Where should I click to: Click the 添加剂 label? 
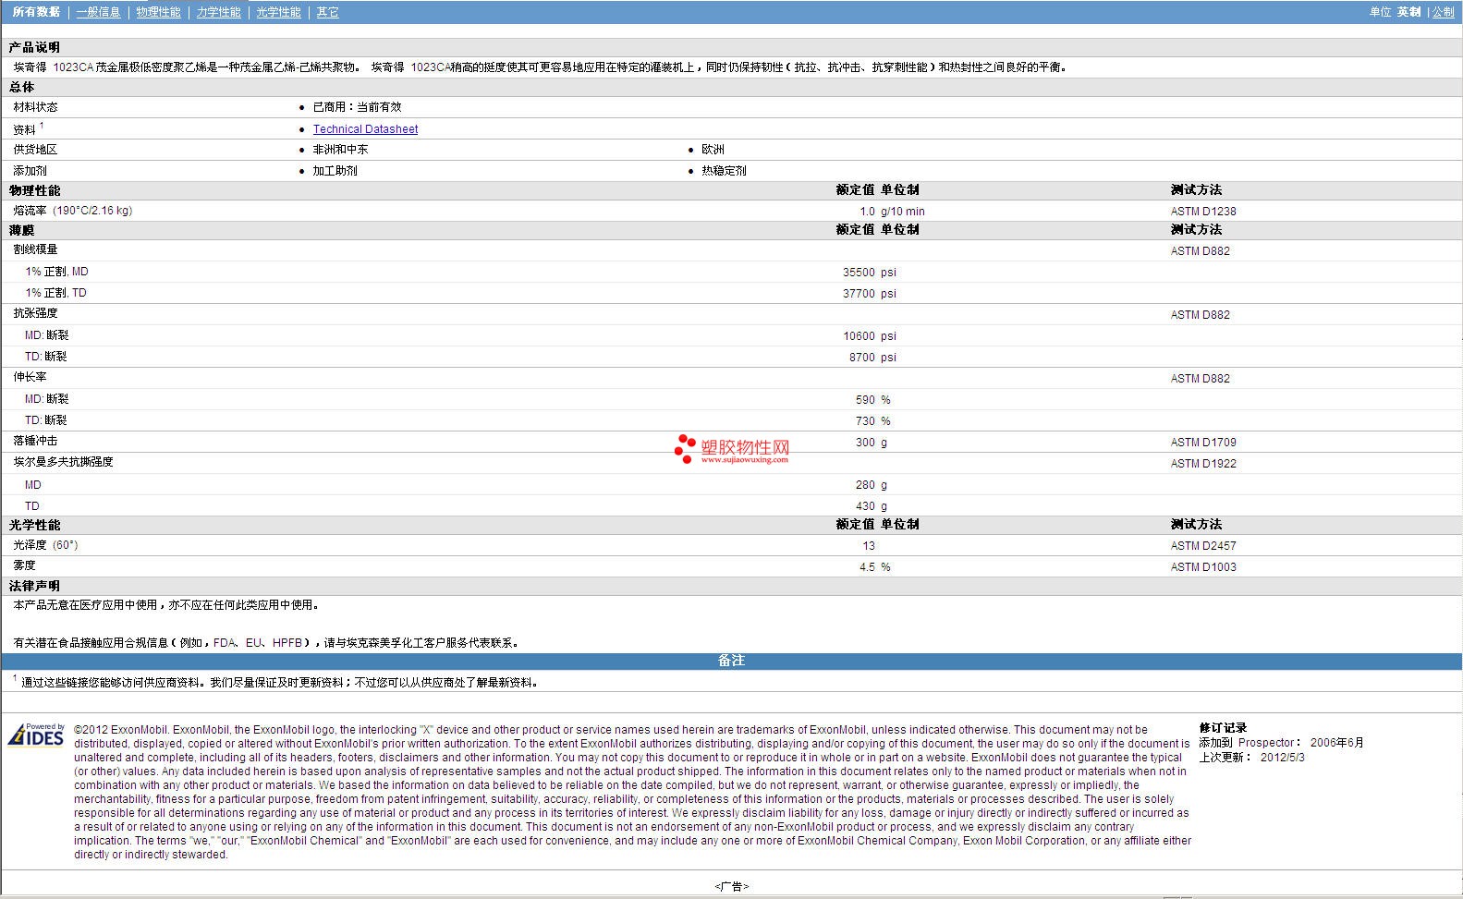[30, 171]
